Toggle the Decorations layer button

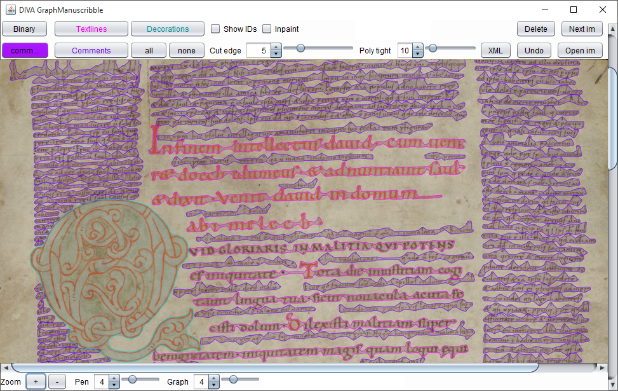click(168, 29)
